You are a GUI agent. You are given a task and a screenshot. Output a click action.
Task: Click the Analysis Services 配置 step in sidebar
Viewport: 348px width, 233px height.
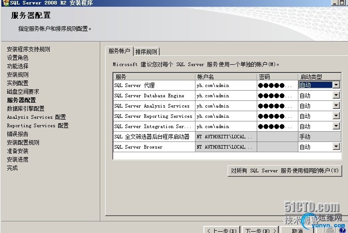[36, 117]
